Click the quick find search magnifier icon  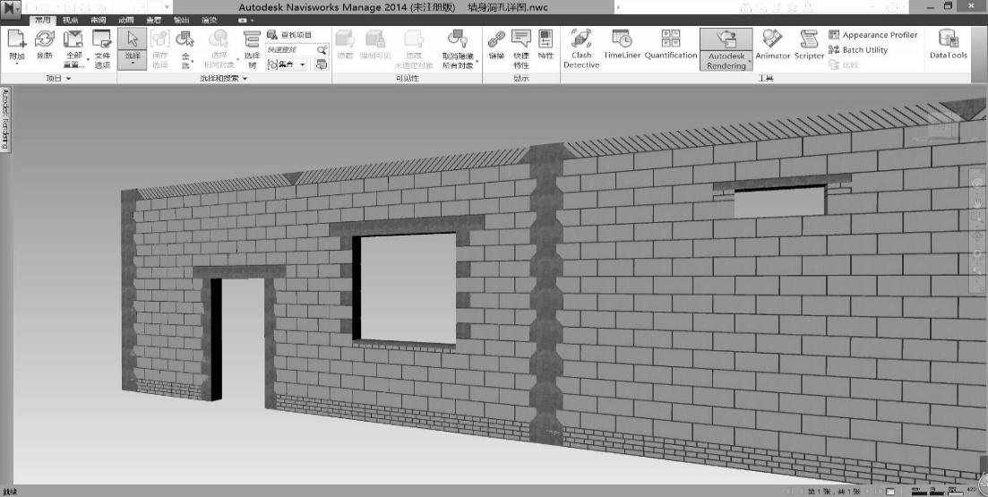pyautogui.click(x=322, y=49)
